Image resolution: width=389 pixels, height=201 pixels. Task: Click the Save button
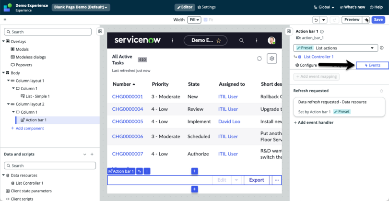(x=378, y=20)
